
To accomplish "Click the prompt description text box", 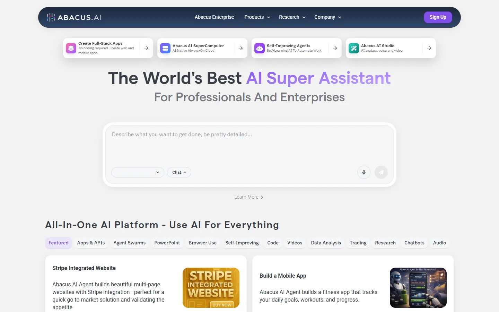I will (x=249, y=146).
